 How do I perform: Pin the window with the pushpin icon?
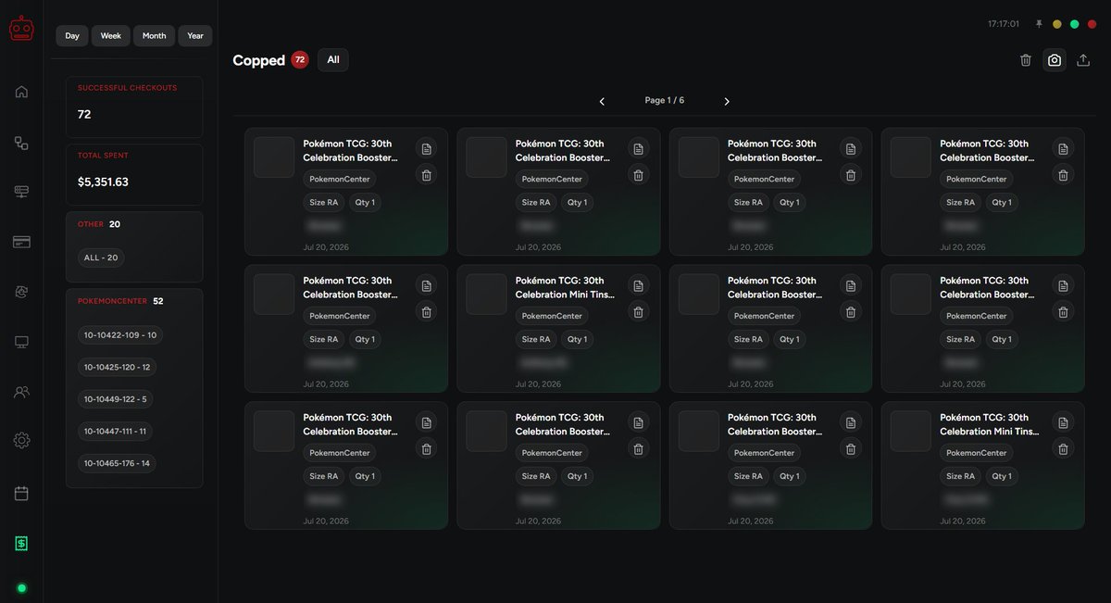1039,24
